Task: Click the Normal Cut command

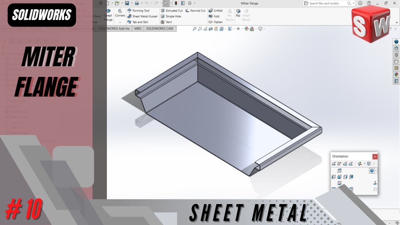Action: pos(195,11)
